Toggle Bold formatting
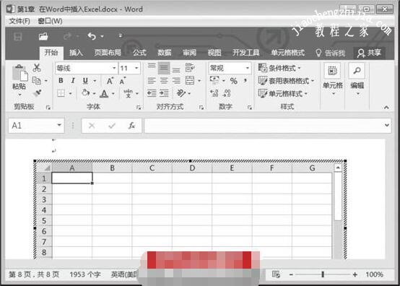This screenshot has width=400, height=286. (x=61, y=81)
